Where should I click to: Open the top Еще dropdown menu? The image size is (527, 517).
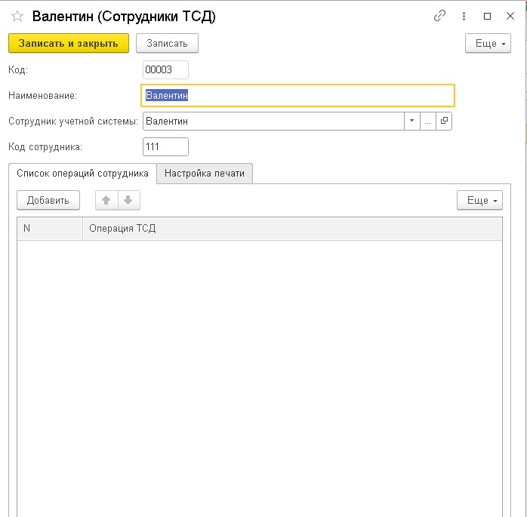tap(488, 43)
